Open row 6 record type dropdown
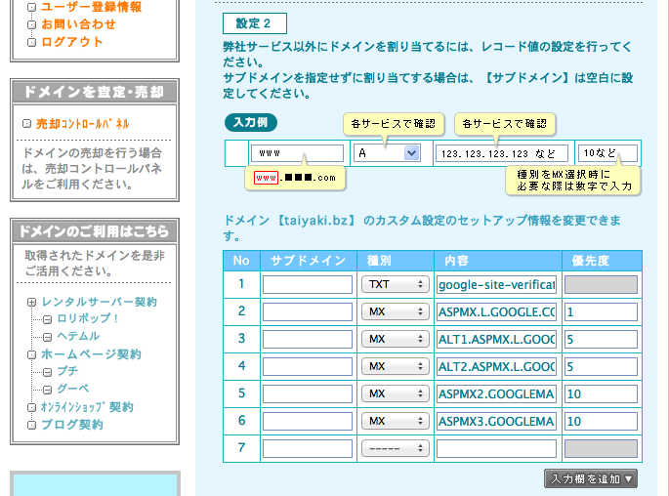The image size is (669, 496). click(x=396, y=421)
